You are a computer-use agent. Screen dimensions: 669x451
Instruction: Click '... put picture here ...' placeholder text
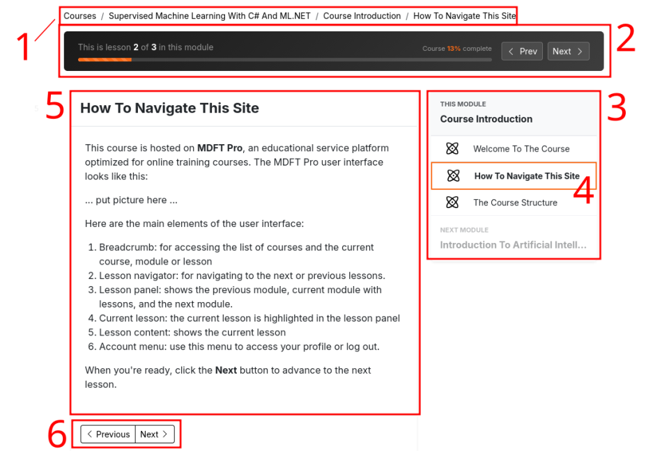131,200
